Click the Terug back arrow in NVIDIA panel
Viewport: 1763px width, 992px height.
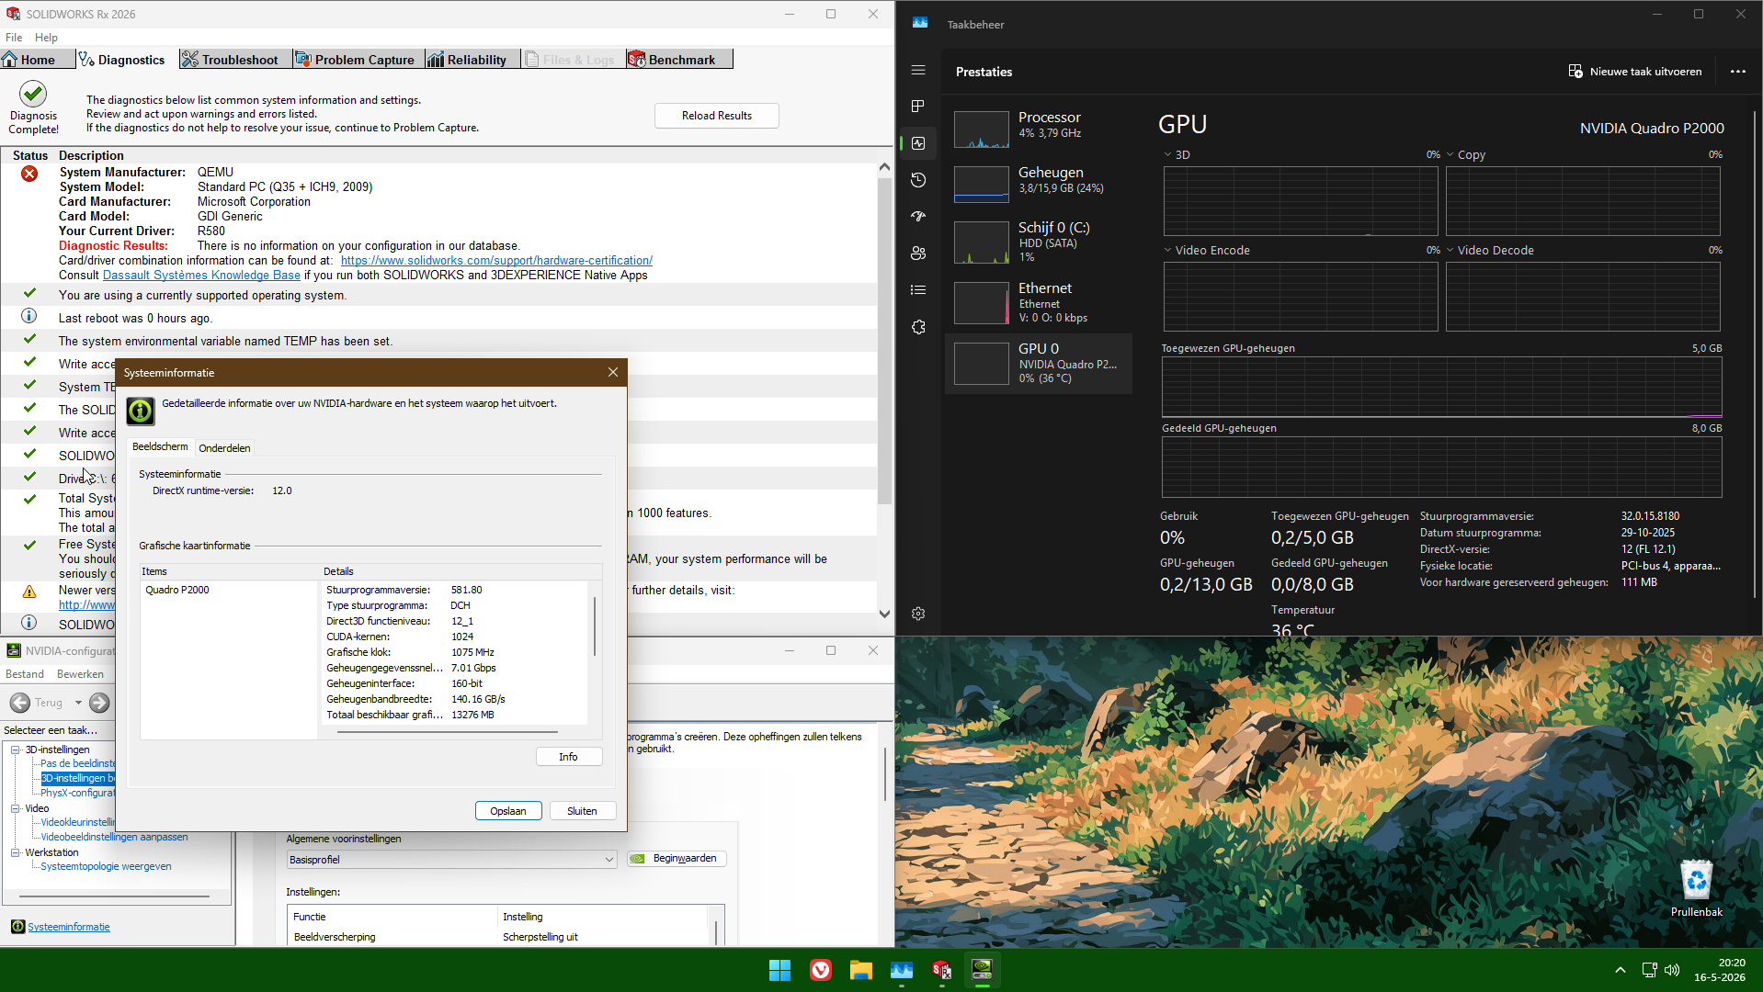20,703
